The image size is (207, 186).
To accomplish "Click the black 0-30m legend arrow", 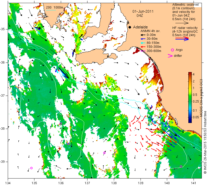I will point(143,35).
